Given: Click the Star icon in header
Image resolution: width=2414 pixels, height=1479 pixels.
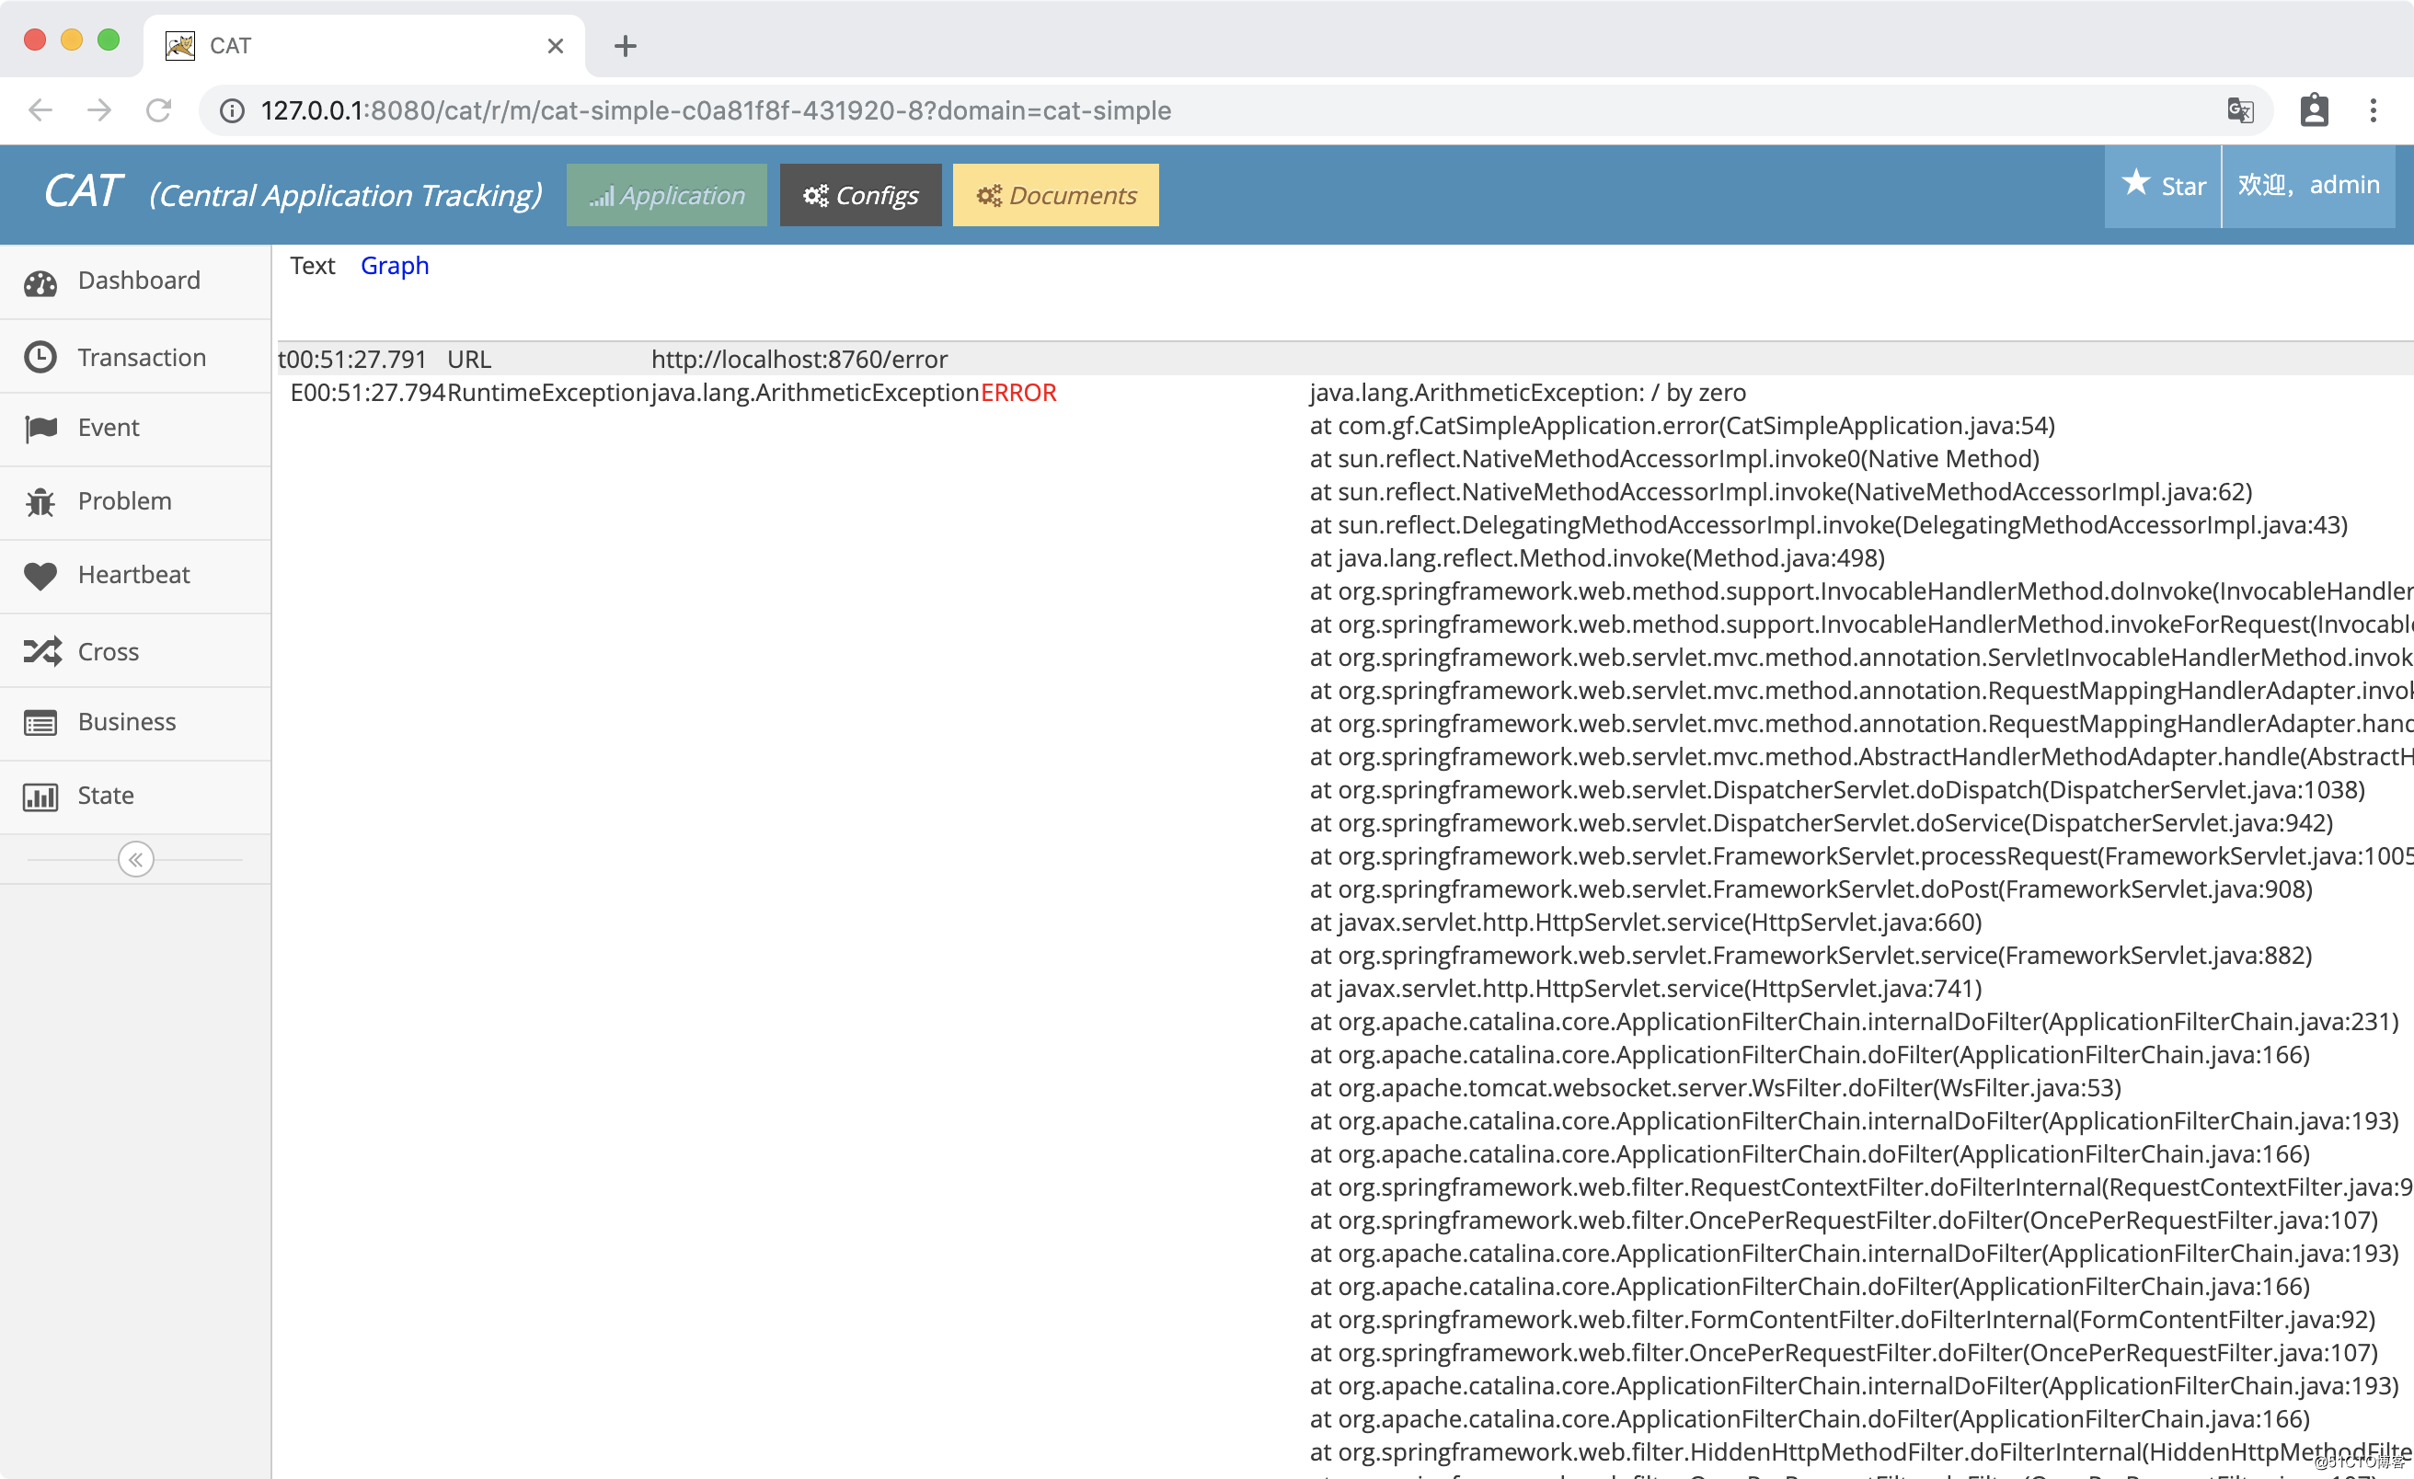Looking at the screenshot, I should [x=2136, y=183].
